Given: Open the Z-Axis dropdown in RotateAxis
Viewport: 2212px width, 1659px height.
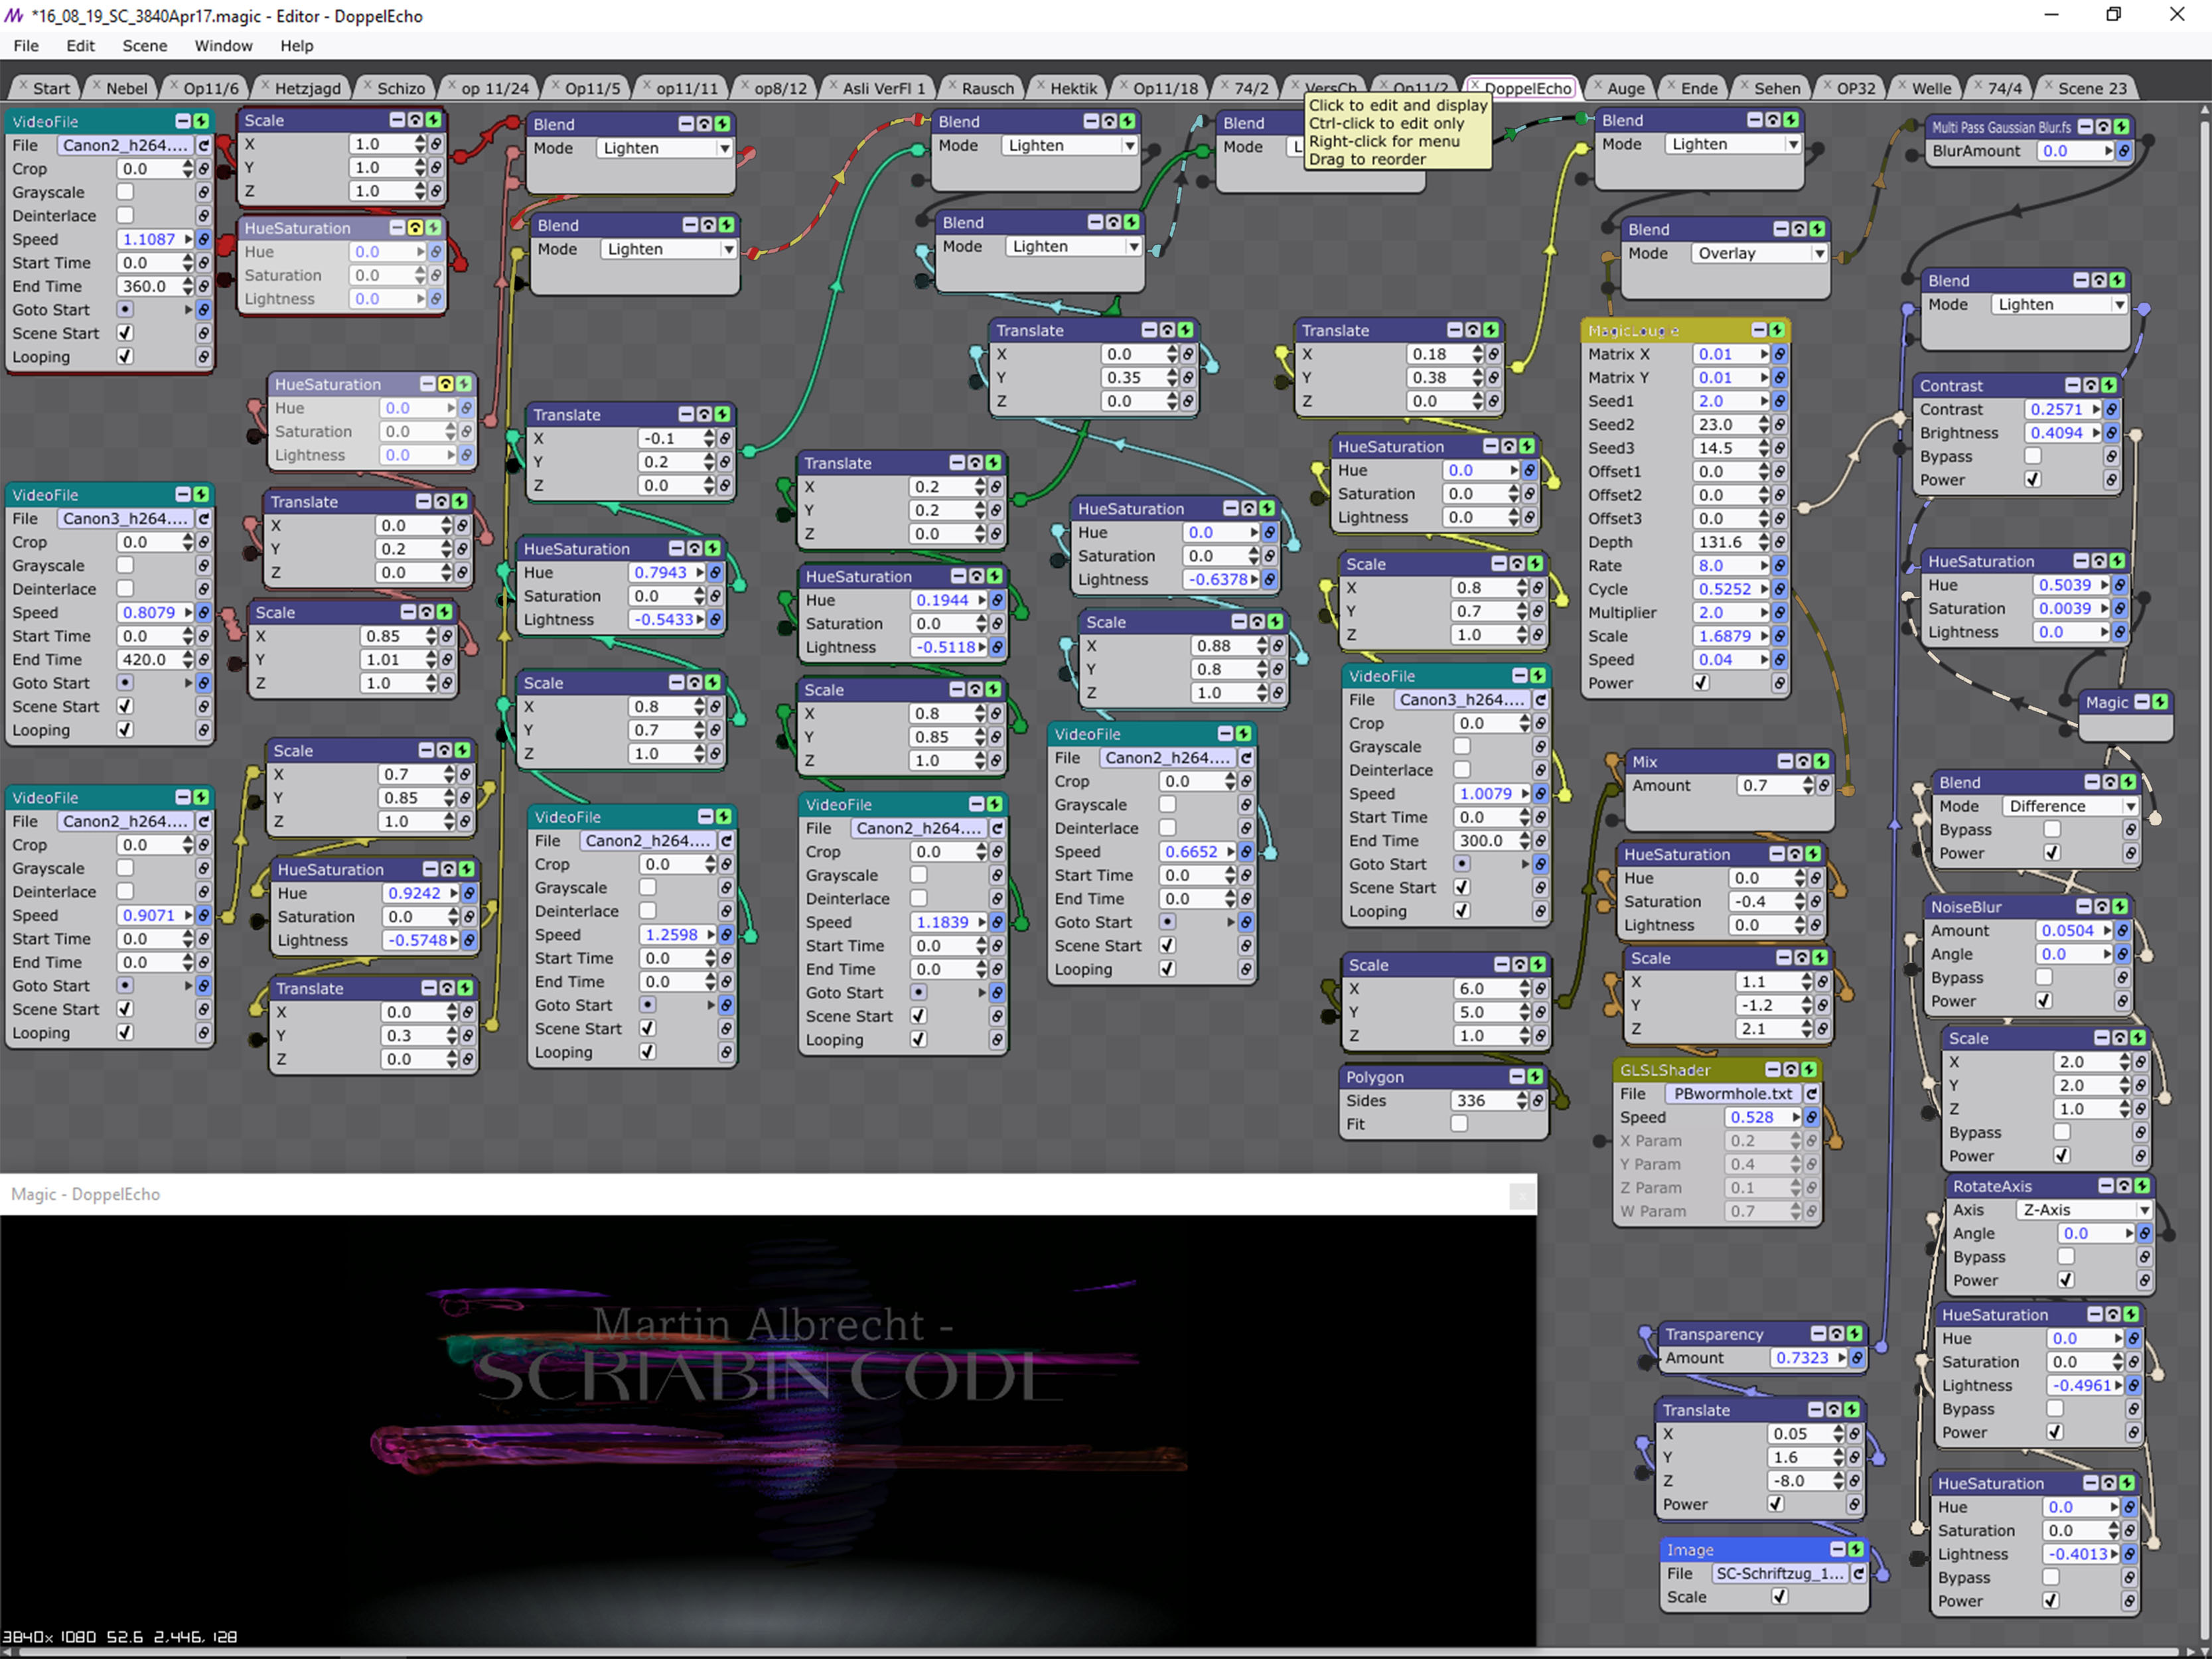Looking at the screenshot, I should 2085,1209.
